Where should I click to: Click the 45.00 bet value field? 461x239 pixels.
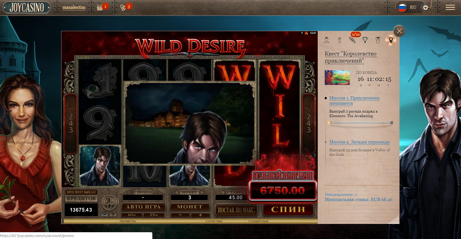pos(235,198)
